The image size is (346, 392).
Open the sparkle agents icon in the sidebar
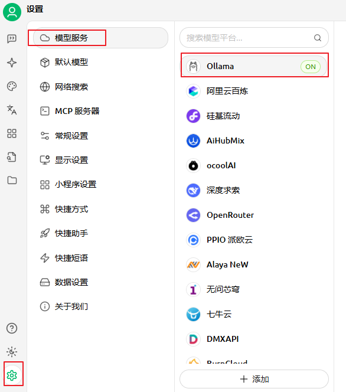click(12, 63)
